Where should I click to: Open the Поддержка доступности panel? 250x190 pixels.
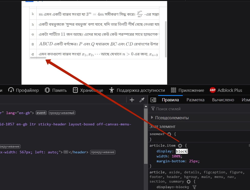137,90
